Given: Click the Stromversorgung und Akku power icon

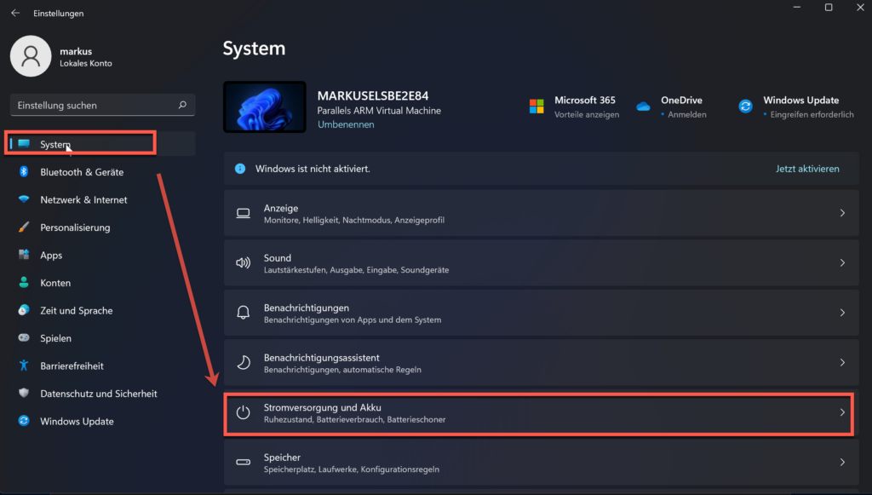Looking at the screenshot, I should [x=243, y=412].
